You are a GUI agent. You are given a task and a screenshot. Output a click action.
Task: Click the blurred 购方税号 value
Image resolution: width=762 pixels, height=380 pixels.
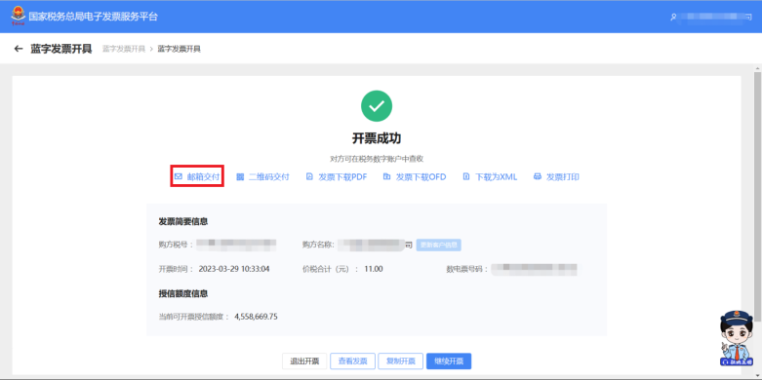click(237, 245)
